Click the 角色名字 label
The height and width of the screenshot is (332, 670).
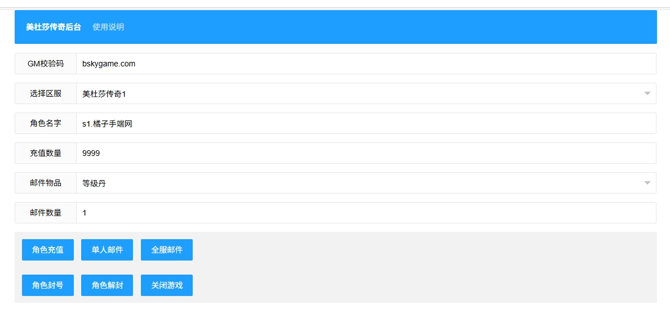[x=46, y=123]
